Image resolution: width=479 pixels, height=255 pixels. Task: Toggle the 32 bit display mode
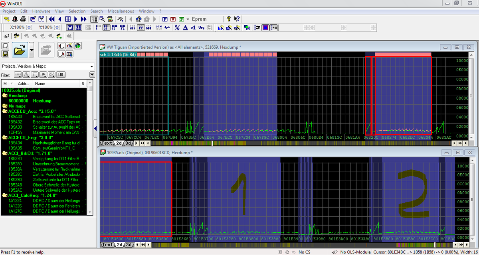coord(114,27)
